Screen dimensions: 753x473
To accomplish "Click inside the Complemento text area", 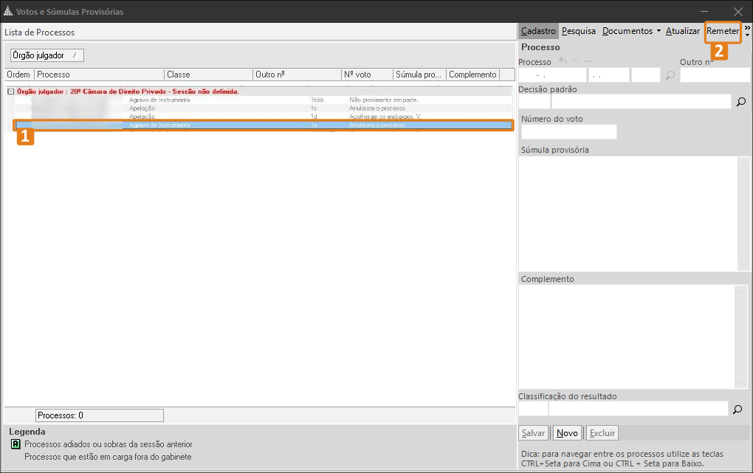I will [627, 336].
